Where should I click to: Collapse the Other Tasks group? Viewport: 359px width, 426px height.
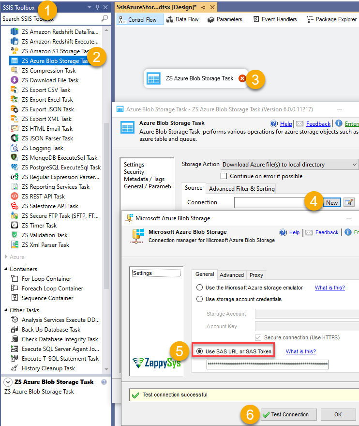[x=6, y=310]
